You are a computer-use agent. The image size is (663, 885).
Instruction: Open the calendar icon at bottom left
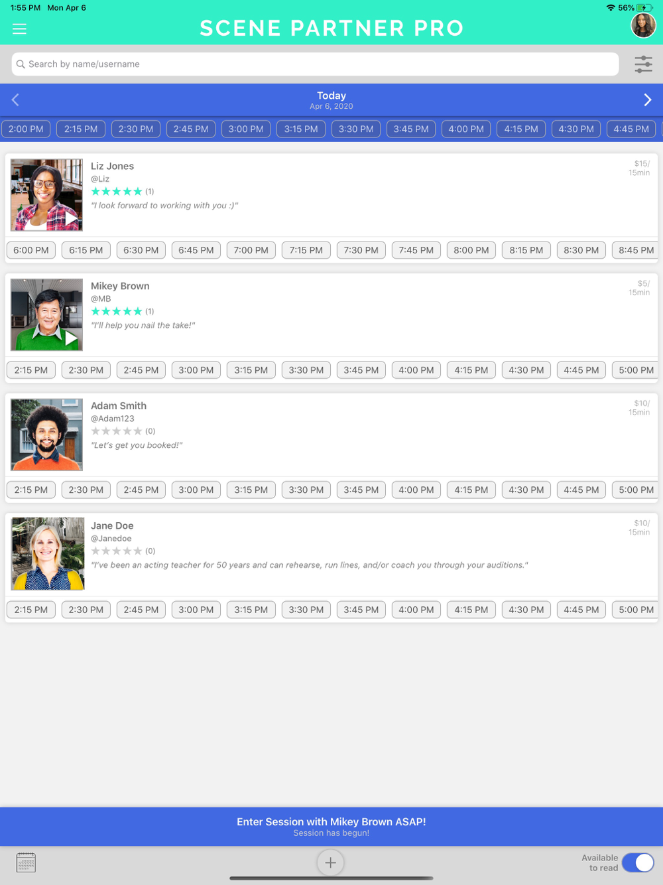[26, 862]
